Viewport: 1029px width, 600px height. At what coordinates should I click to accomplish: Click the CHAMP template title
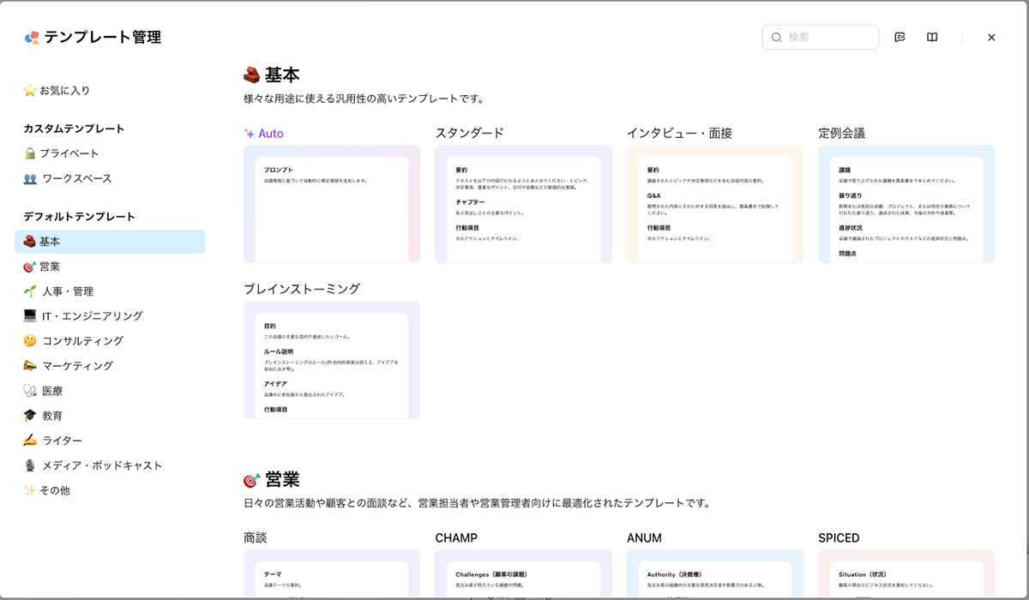pyautogui.click(x=456, y=538)
